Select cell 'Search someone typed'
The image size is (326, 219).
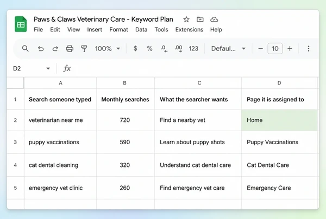click(x=60, y=99)
